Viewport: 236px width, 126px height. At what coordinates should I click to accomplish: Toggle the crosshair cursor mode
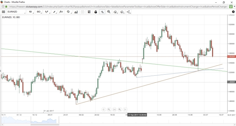coord(102,12)
